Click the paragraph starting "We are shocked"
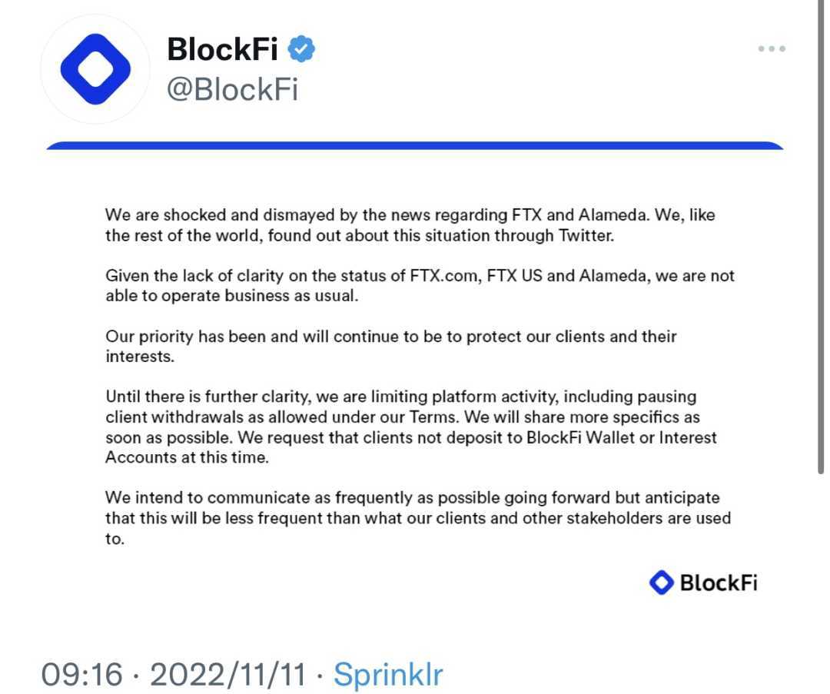The width and height of the screenshot is (830, 694). 410,225
